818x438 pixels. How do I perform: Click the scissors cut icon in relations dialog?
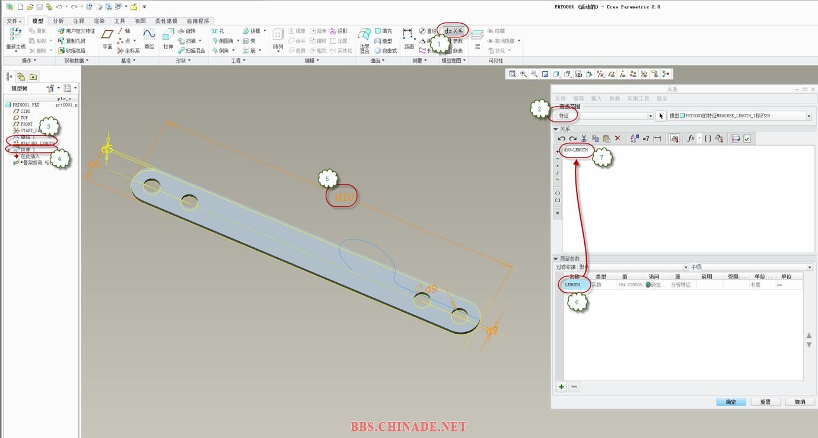[584, 139]
